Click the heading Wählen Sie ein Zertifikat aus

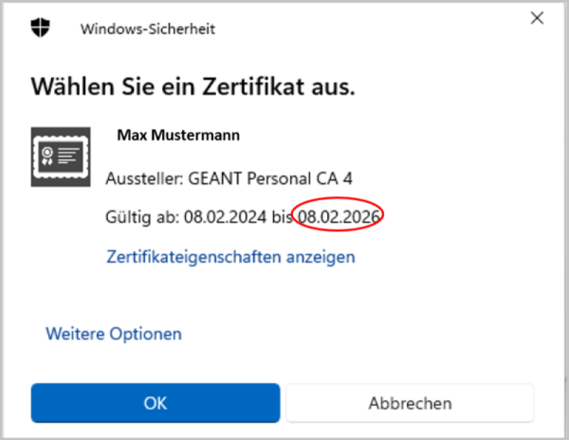coord(193,88)
